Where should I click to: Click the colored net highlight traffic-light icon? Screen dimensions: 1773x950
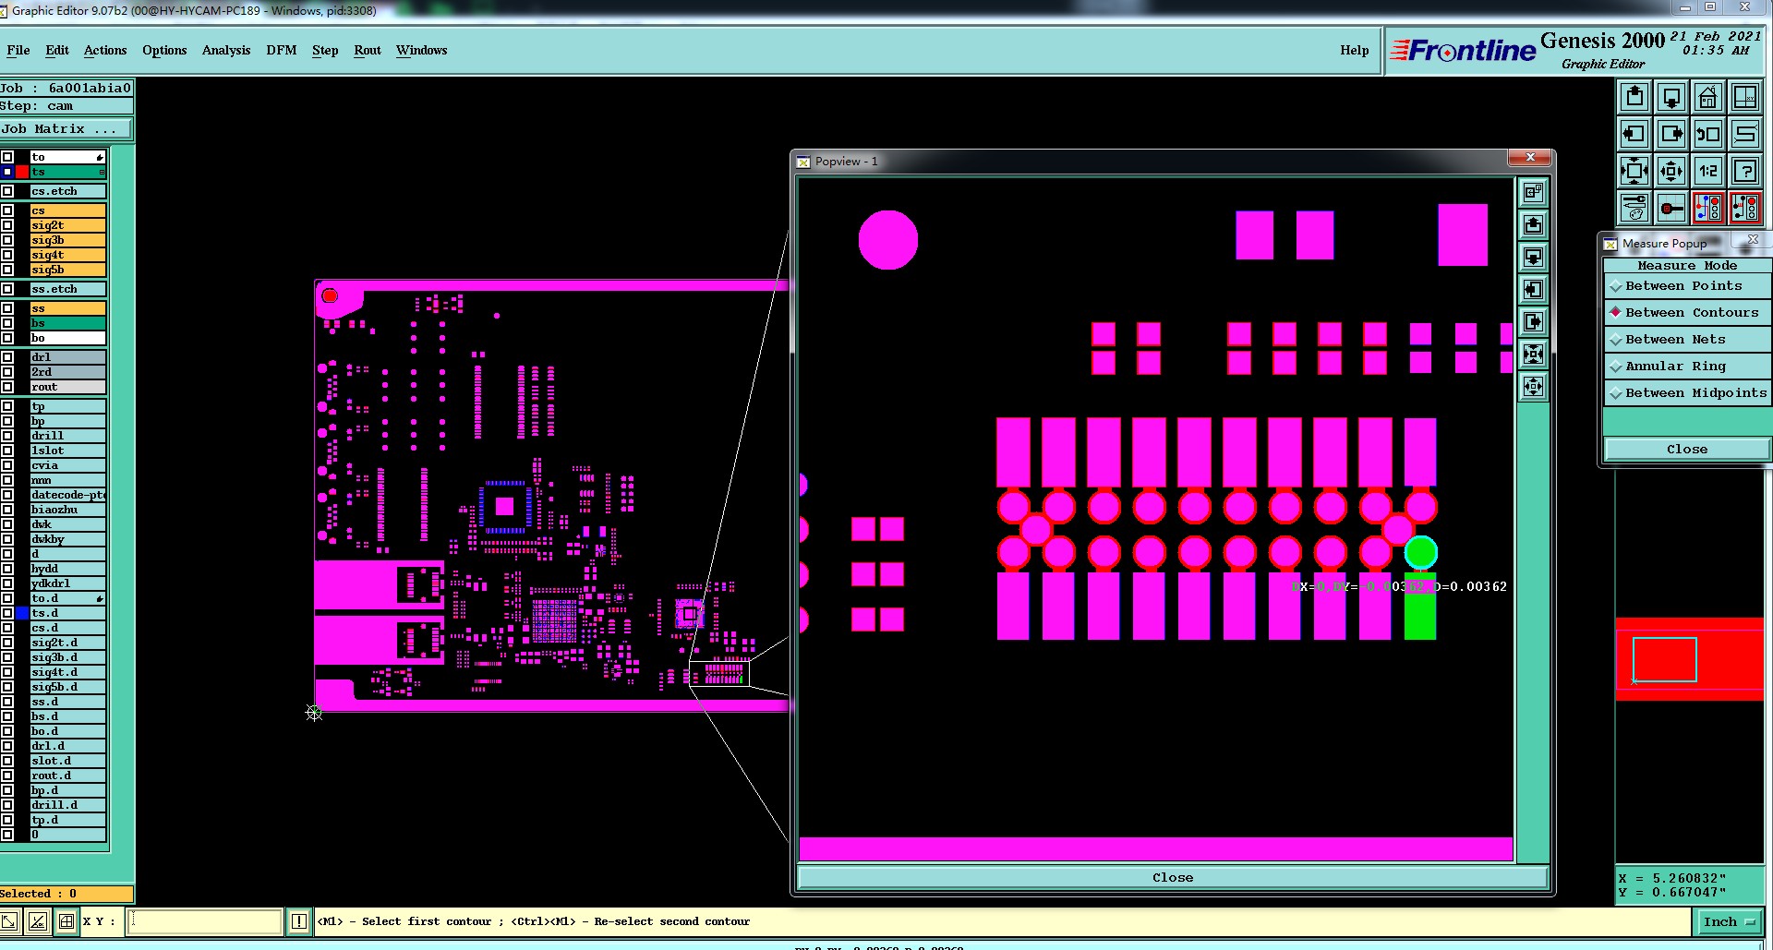tap(1708, 208)
